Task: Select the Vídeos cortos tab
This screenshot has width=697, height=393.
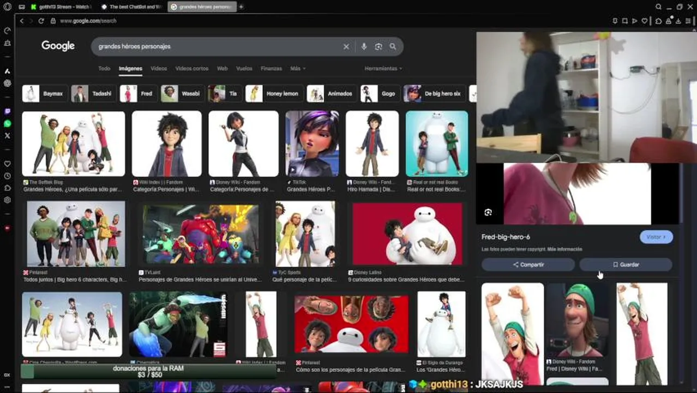Action: 192,69
